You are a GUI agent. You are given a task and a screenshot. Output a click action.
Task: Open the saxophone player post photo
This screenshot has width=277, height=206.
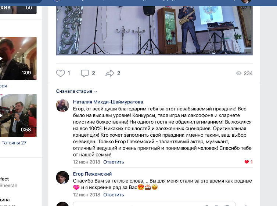[154, 30]
